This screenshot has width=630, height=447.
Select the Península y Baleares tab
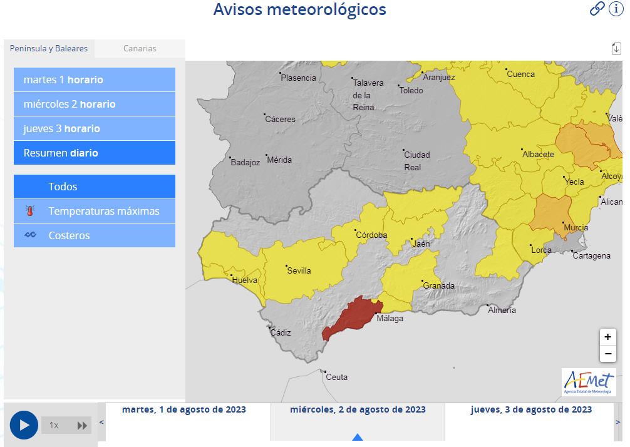coord(49,48)
